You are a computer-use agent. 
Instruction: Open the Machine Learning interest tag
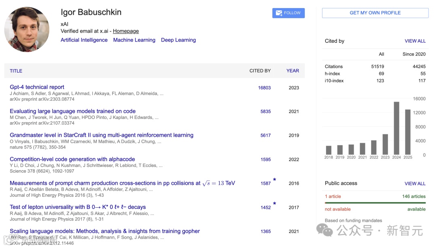coord(134,40)
